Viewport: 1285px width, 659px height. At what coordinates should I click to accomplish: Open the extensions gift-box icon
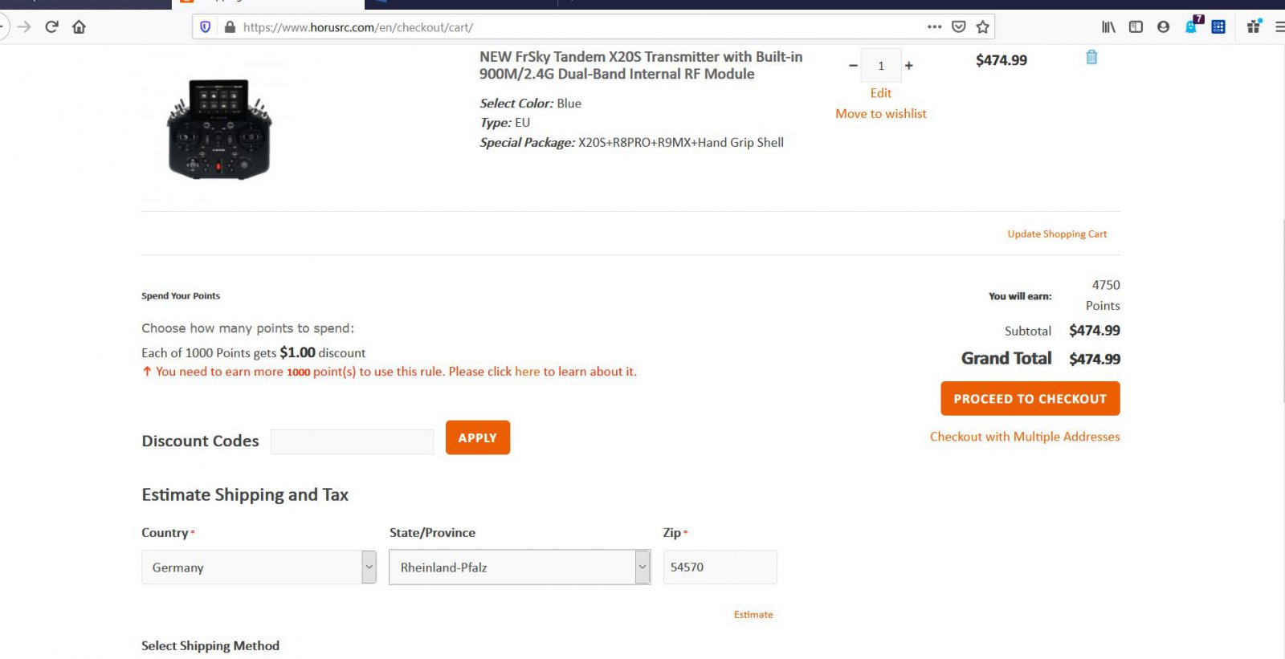tap(1254, 26)
